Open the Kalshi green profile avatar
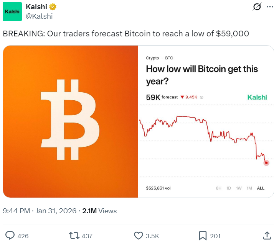This screenshot has width=274, height=242. (x=12, y=12)
